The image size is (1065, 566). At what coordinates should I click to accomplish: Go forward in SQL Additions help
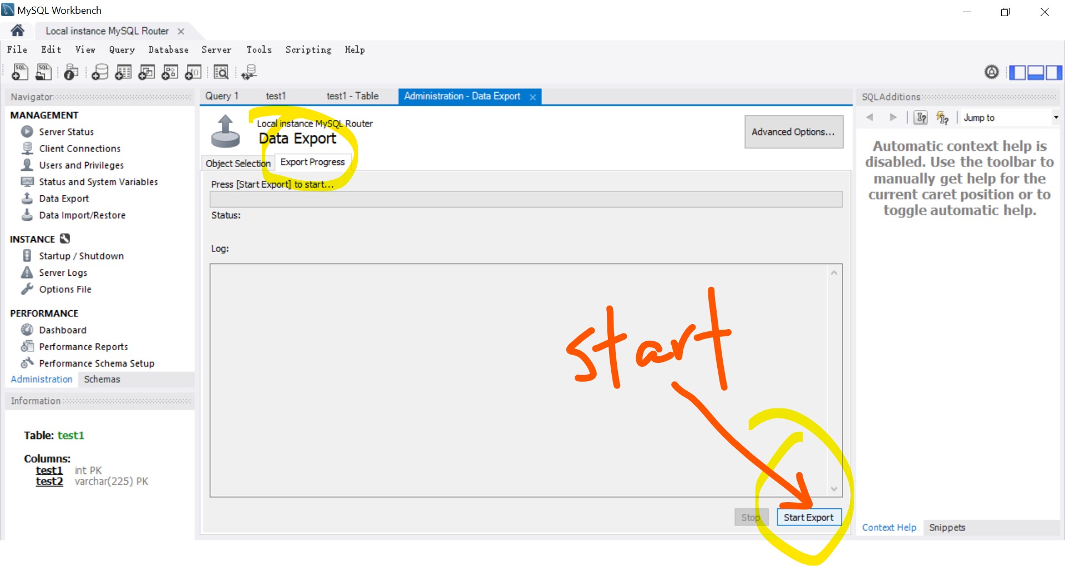tap(893, 117)
